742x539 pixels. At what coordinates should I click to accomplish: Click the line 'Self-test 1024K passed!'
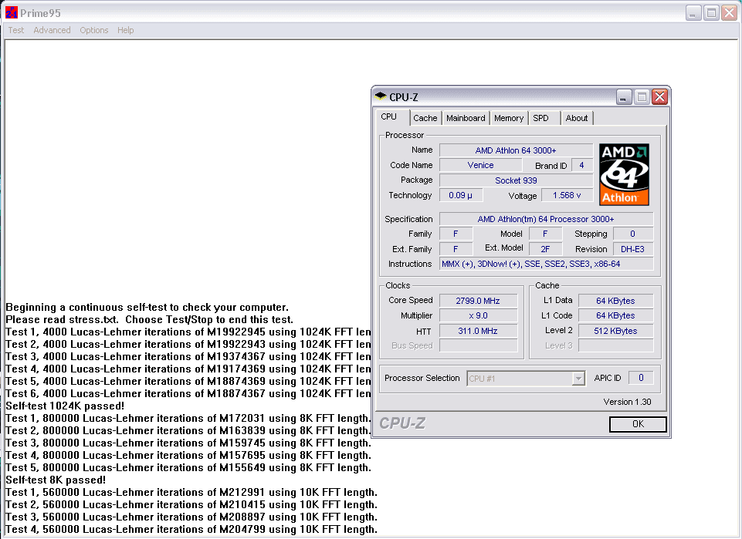[x=65, y=406]
